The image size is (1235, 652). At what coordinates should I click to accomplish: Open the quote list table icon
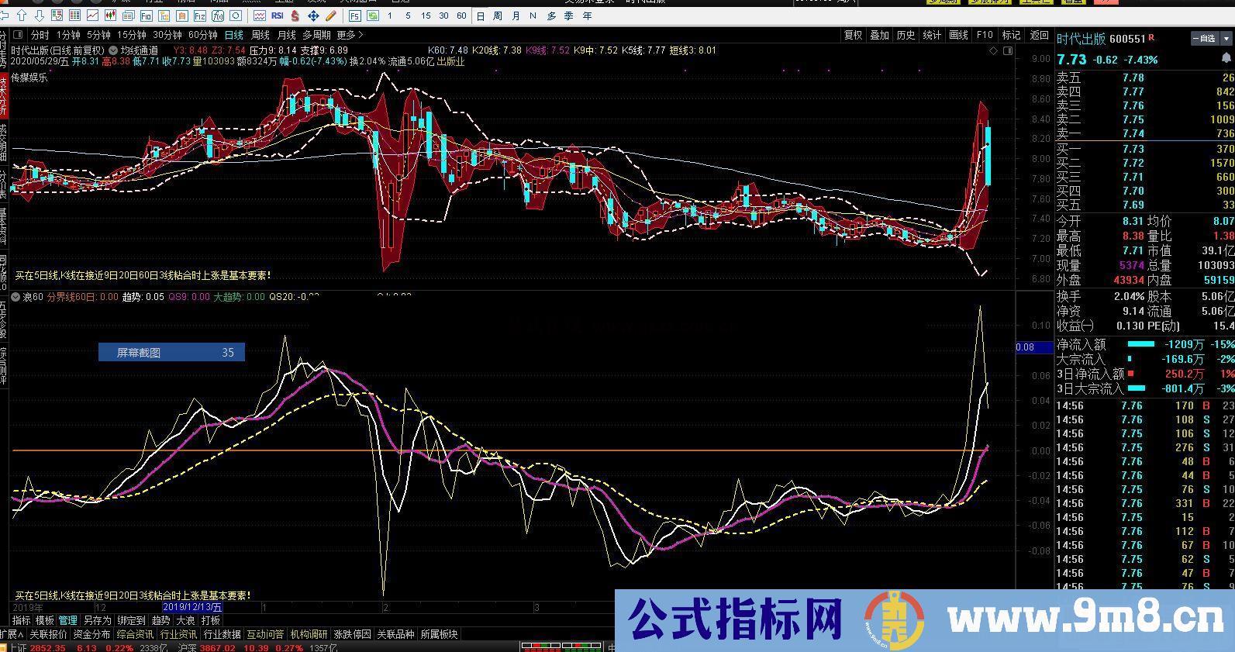coord(74,16)
